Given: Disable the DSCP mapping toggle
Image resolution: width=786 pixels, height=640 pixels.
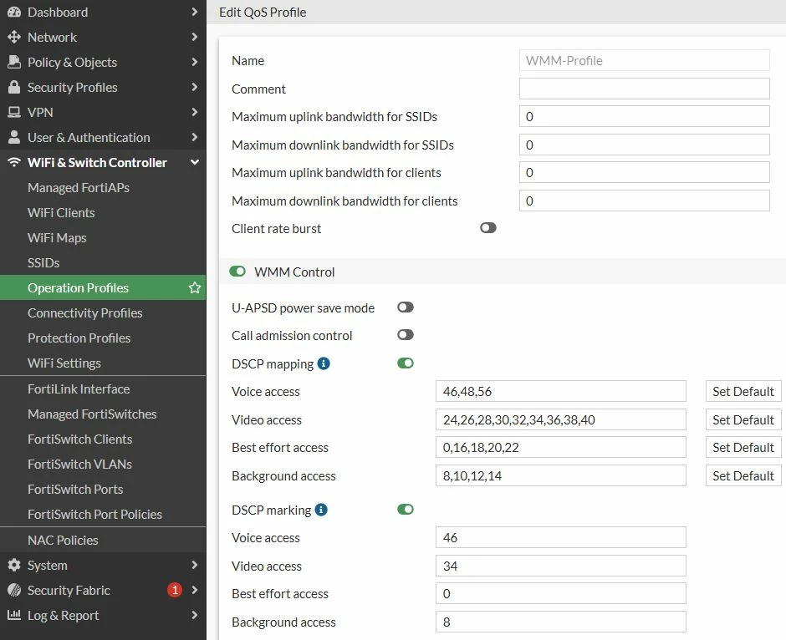Looking at the screenshot, I should pos(405,363).
